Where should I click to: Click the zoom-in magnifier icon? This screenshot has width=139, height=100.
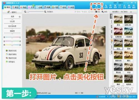45,12
